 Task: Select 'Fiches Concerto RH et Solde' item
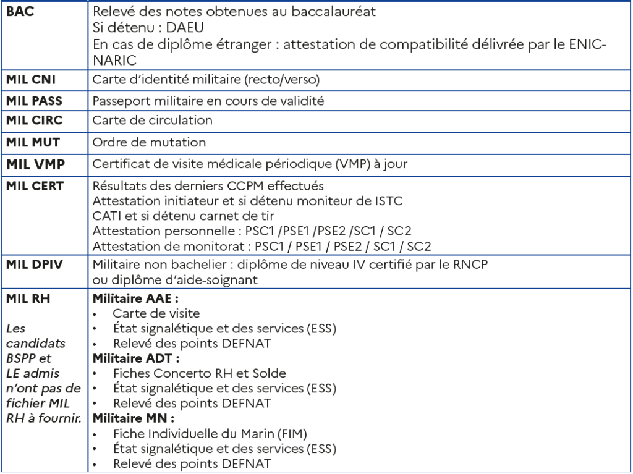tap(200, 373)
